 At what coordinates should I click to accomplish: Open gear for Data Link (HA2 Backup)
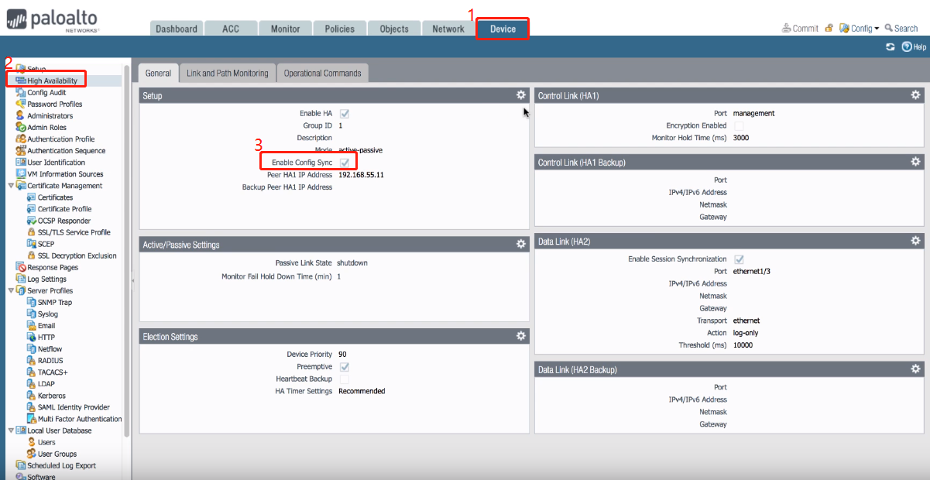(x=915, y=369)
